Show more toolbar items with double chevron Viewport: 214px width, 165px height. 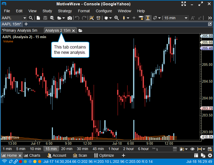(210, 18)
